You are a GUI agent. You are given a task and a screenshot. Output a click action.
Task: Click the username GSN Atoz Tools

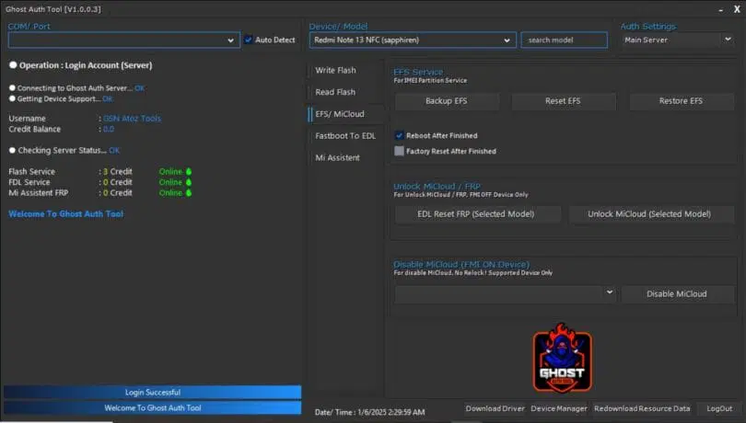[x=133, y=119]
